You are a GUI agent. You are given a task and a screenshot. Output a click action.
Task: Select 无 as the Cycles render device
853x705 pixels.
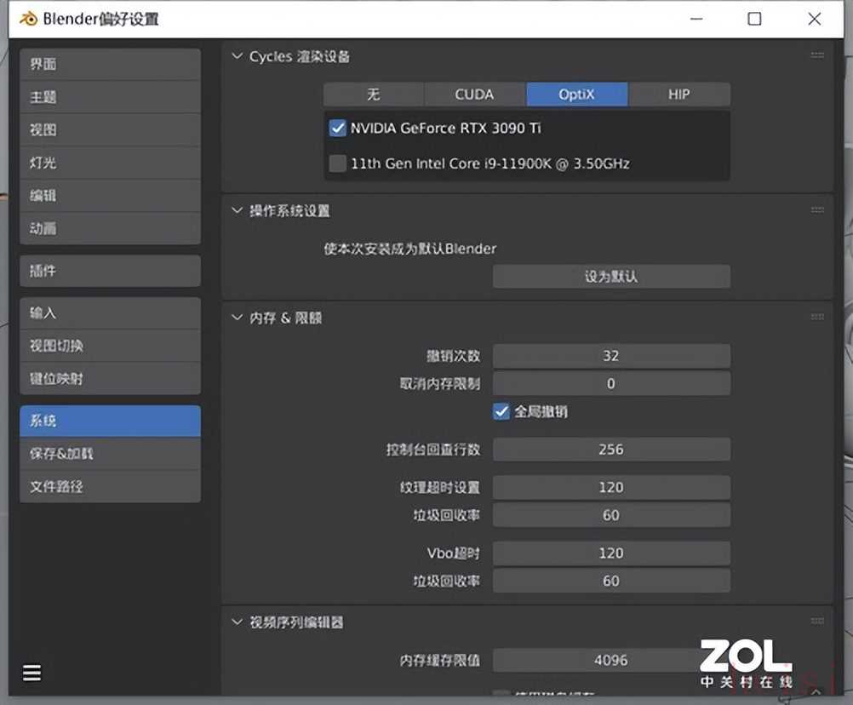pyautogui.click(x=374, y=95)
